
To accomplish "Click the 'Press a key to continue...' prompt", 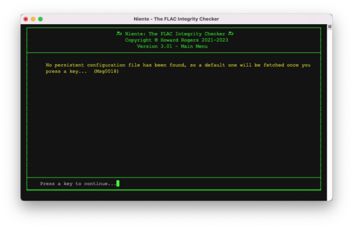I will point(78,184).
